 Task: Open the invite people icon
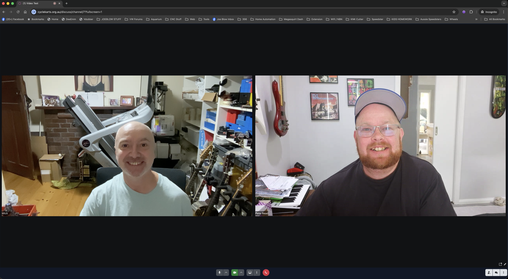(x=489, y=272)
